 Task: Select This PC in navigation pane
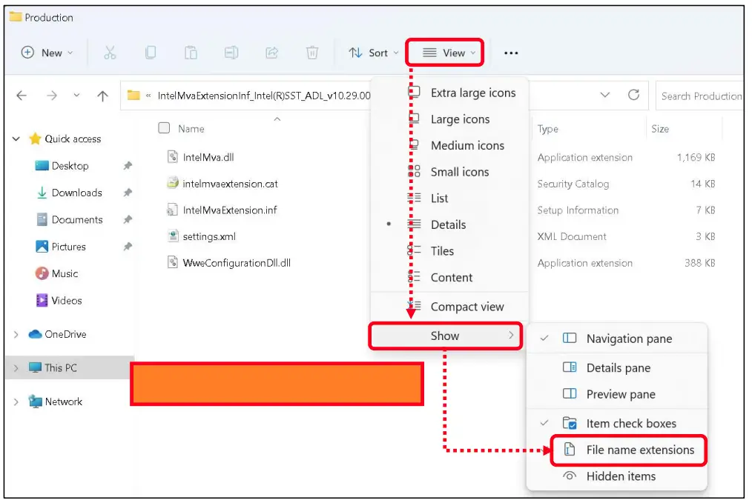pyautogui.click(x=70, y=368)
